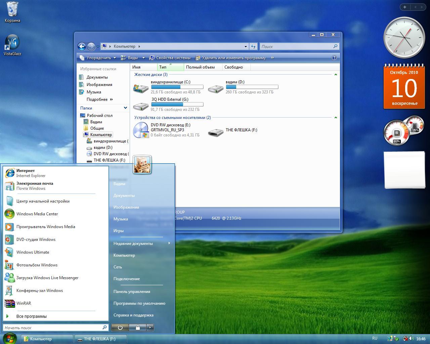The height and width of the screenshot is (344, 430).
Task: Go back in Explorer window
Action: (82, 46)
